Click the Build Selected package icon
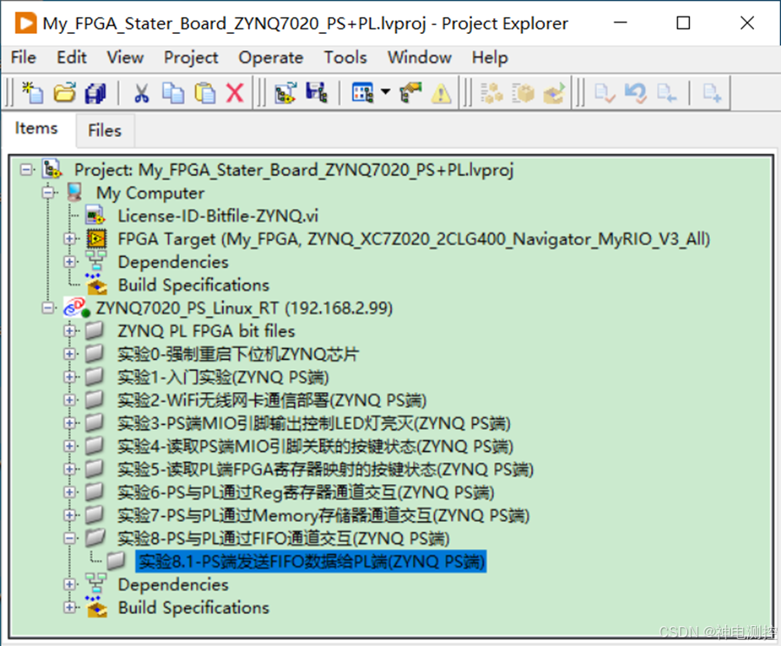This screenshot has width=781, height=646. click(523, 93)
